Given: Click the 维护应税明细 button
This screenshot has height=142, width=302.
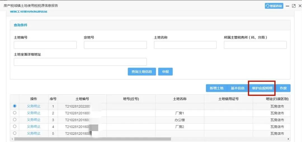Looking at the screenshot, I should [262, 88].
